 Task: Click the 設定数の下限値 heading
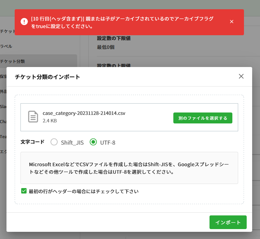pos(114,38)
